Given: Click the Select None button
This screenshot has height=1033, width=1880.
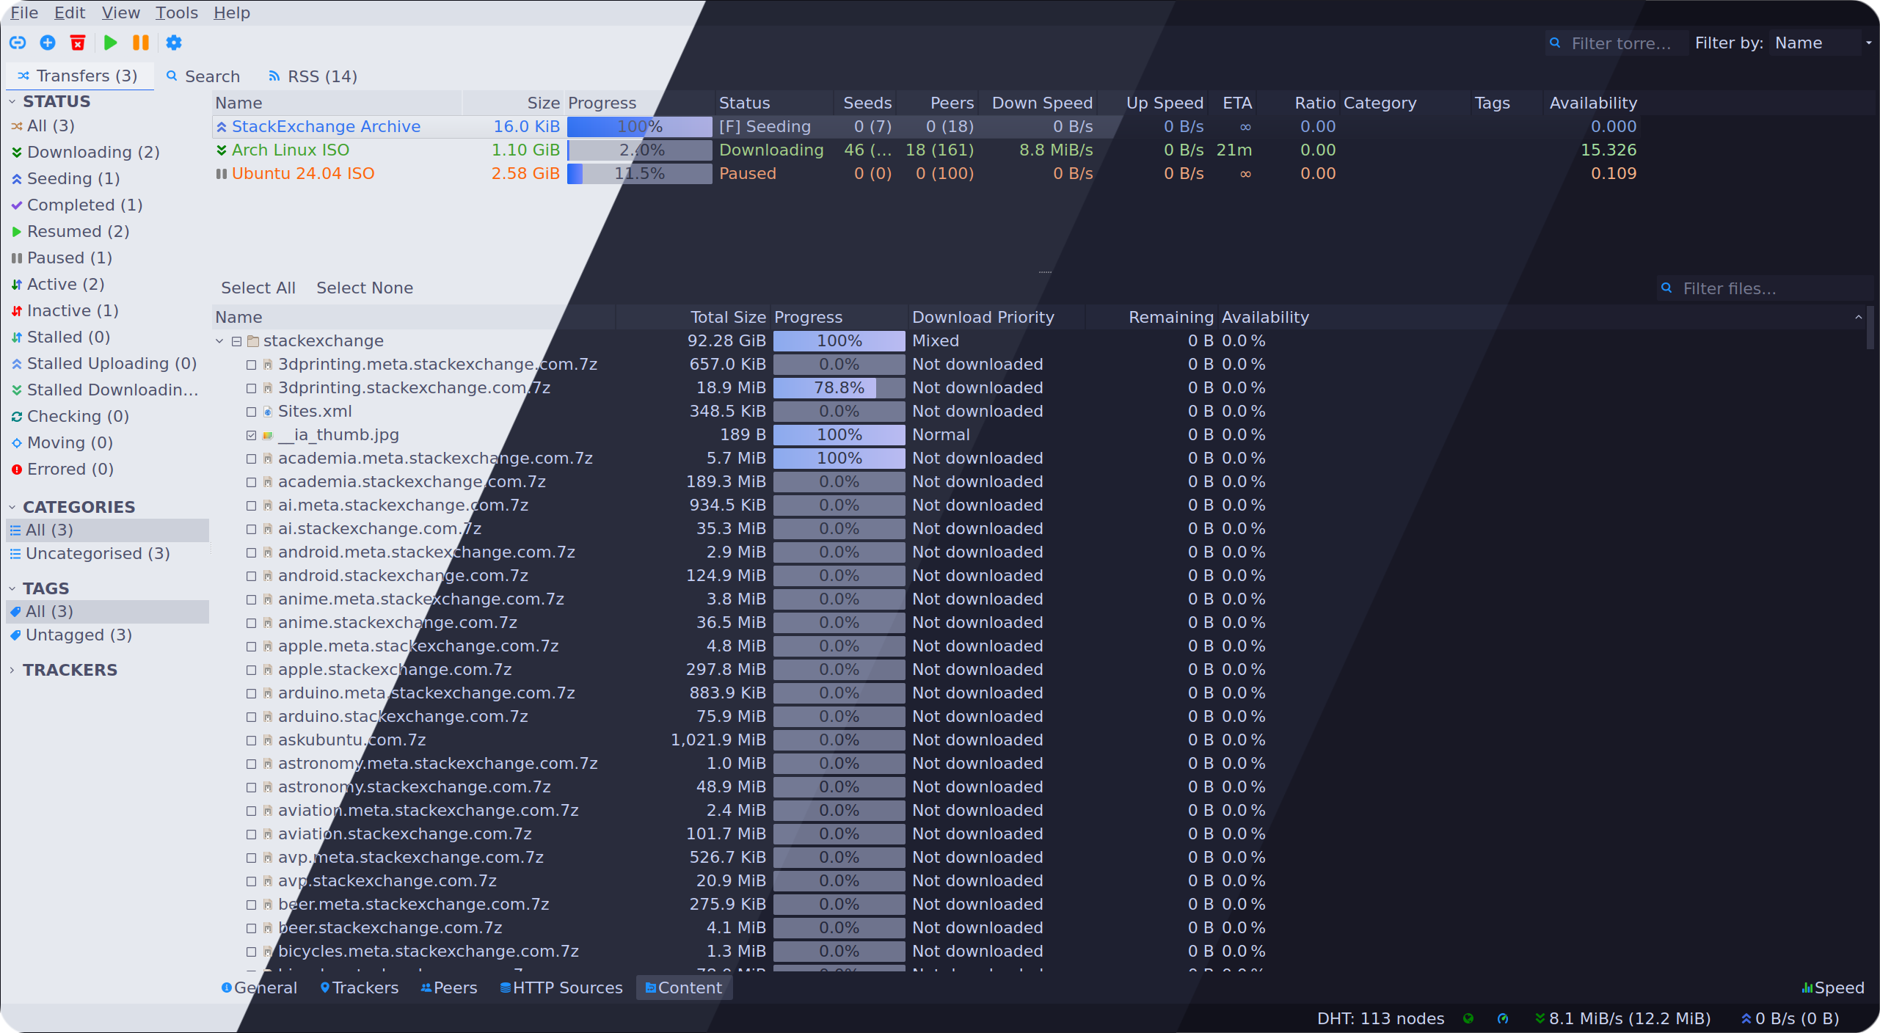Looking at the screenshot, I should [x=365, y=288].
